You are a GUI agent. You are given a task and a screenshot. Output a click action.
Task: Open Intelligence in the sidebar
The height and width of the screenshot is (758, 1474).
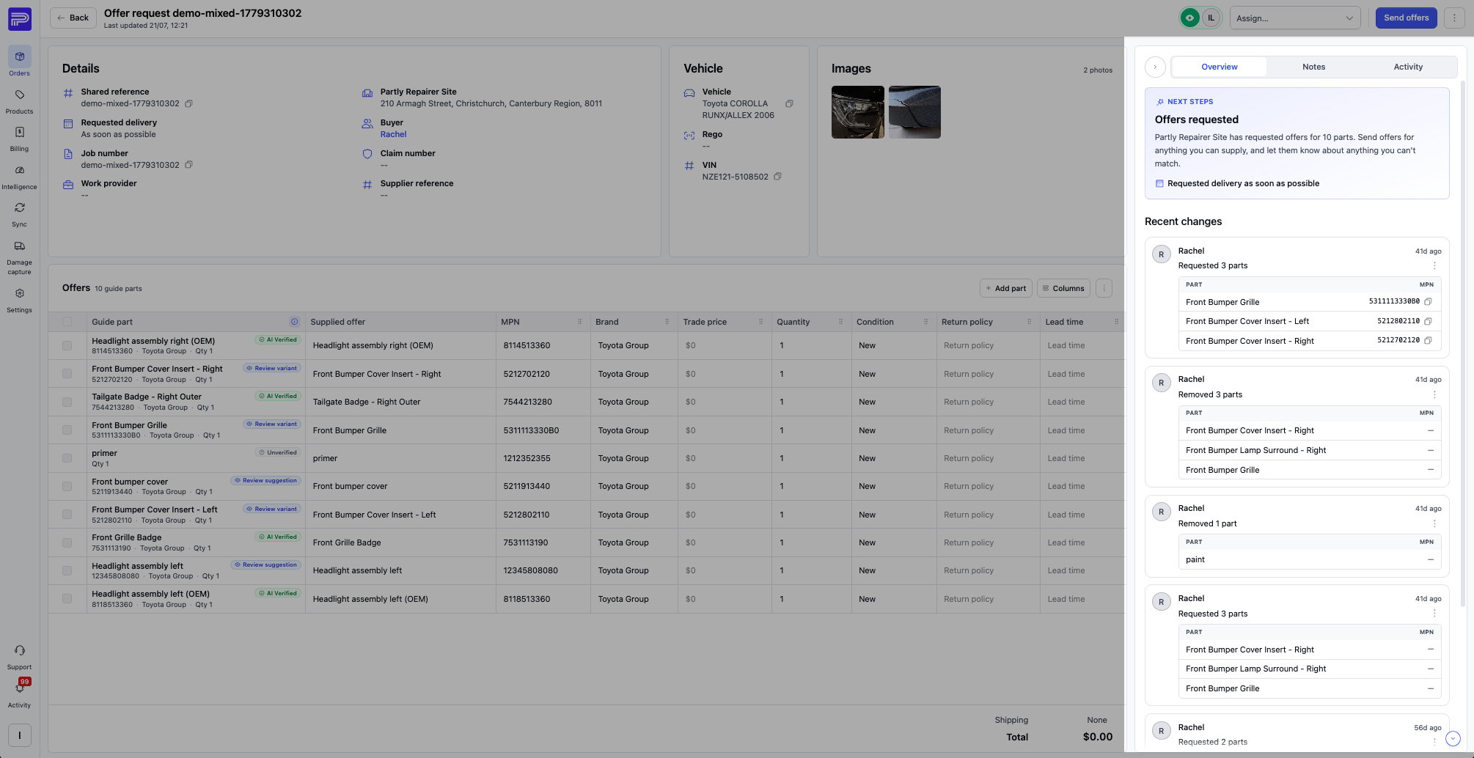20,176
